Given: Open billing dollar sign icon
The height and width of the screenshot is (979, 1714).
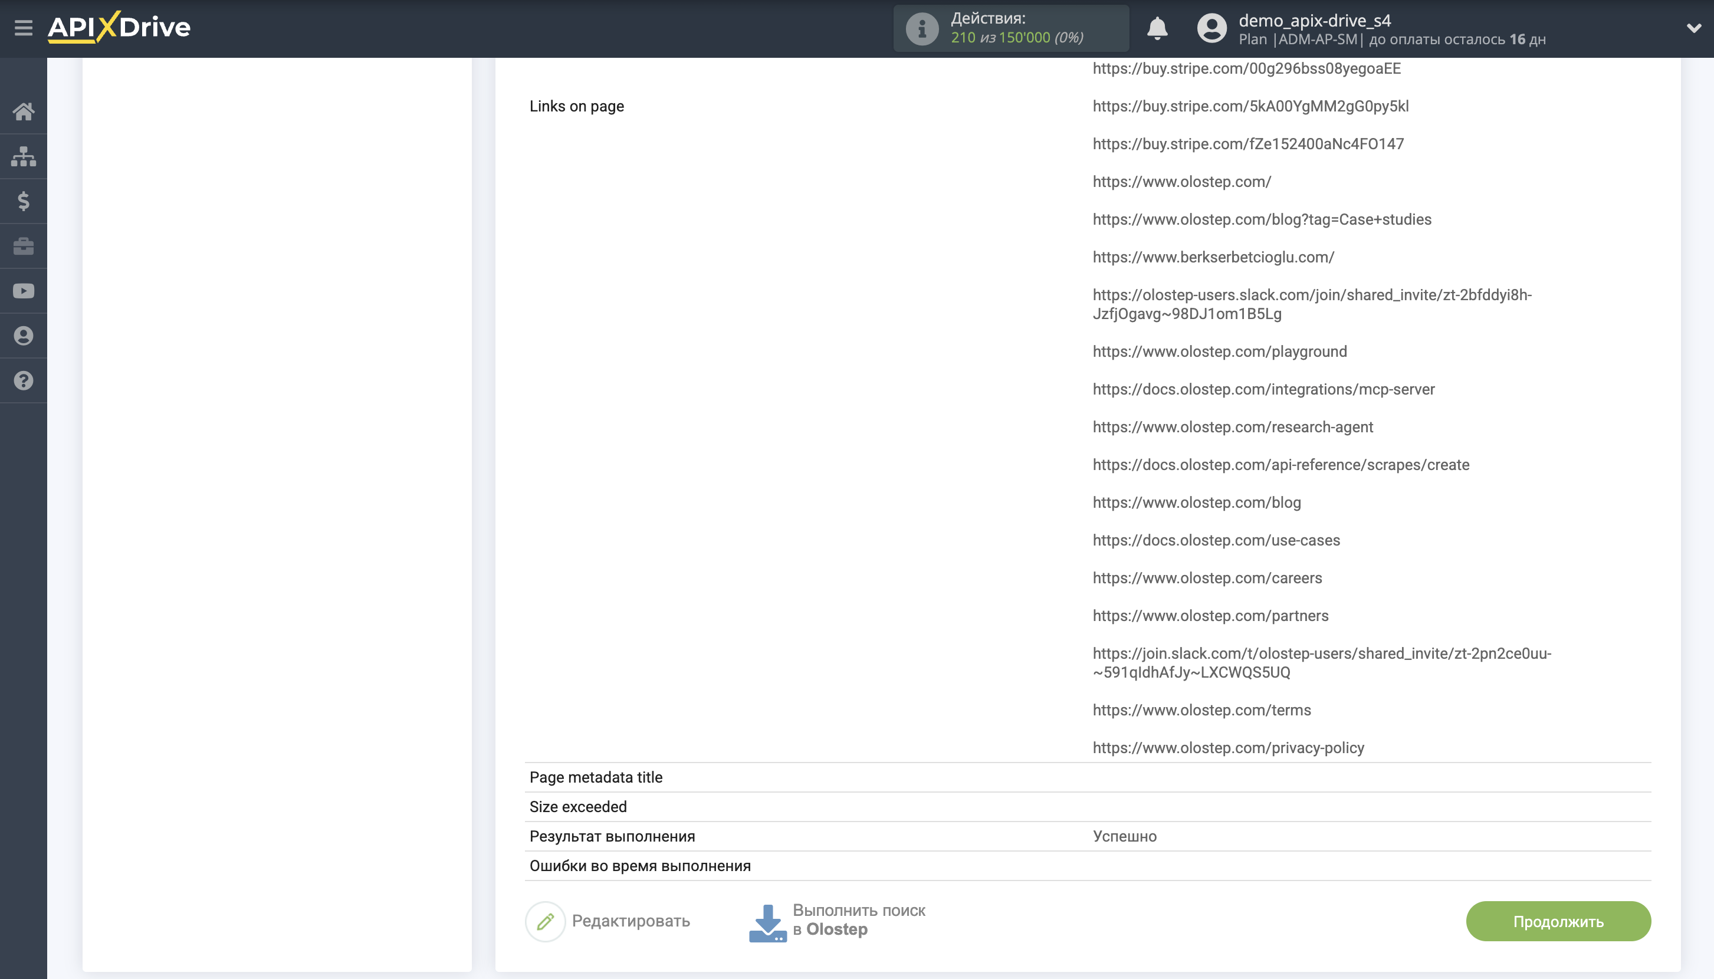Looking at the screenshot, I should click(x=24, y=201).
